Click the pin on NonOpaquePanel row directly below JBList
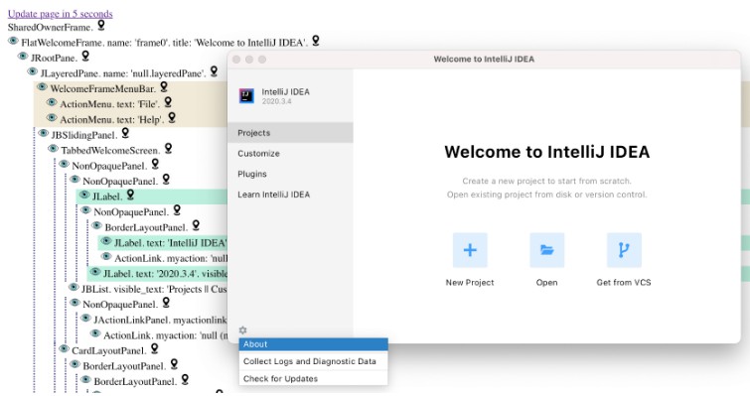Viewport: 750px width, 396px height. 166,303
